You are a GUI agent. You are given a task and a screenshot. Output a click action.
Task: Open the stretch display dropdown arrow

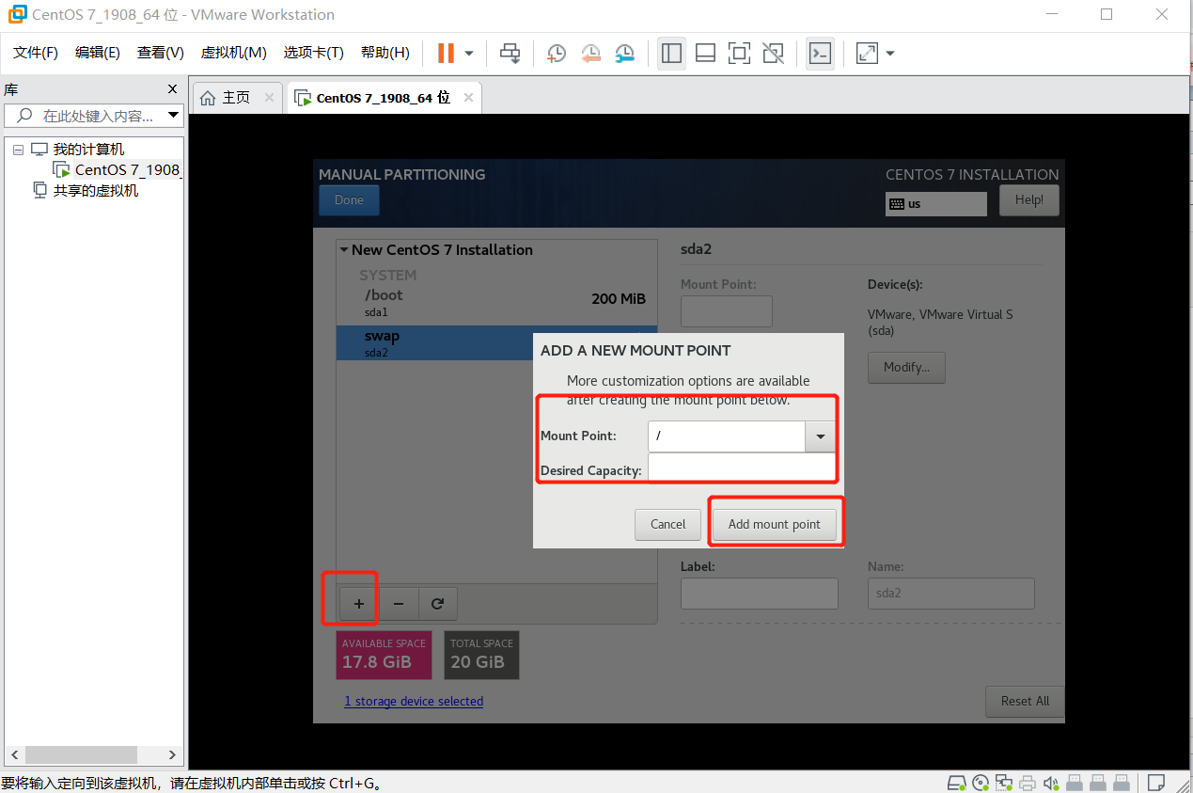(x=889, y=54)
